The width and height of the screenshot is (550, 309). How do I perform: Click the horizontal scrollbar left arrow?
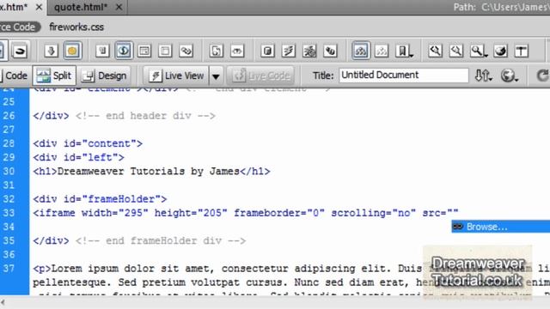click(x=3, y=302)
